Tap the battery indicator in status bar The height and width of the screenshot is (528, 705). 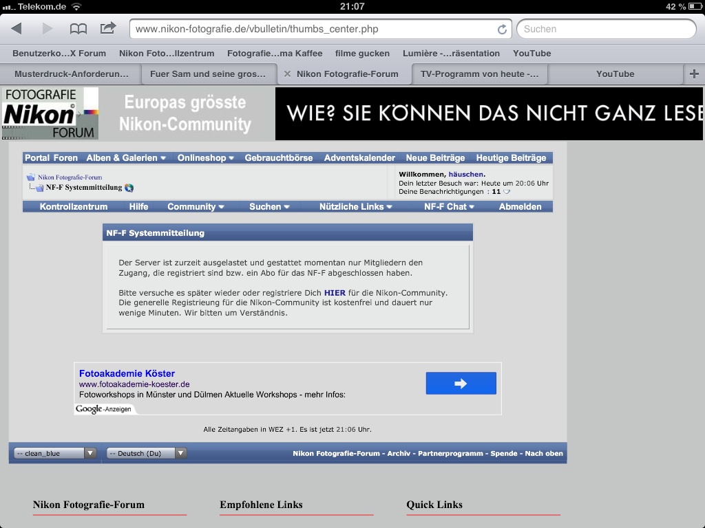pos(695,6)
